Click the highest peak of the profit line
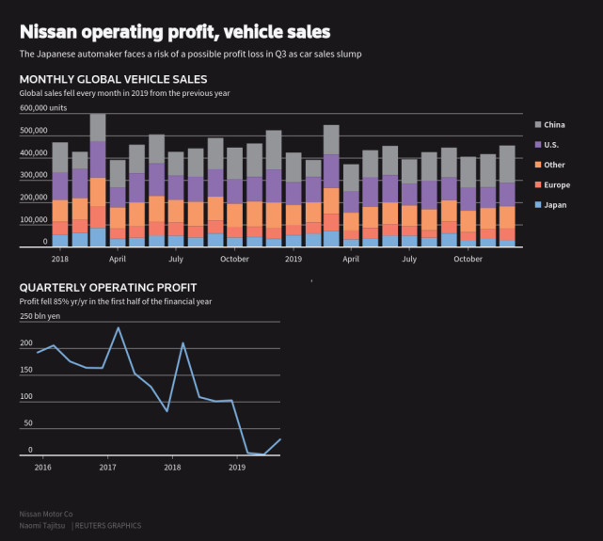 119,327
